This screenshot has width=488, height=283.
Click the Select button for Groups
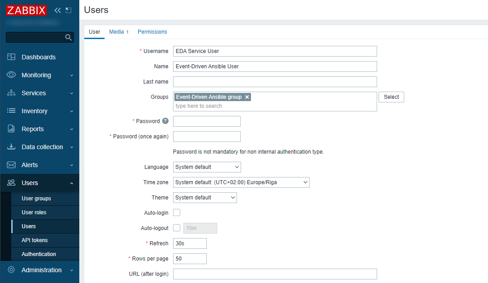[391, 97]
